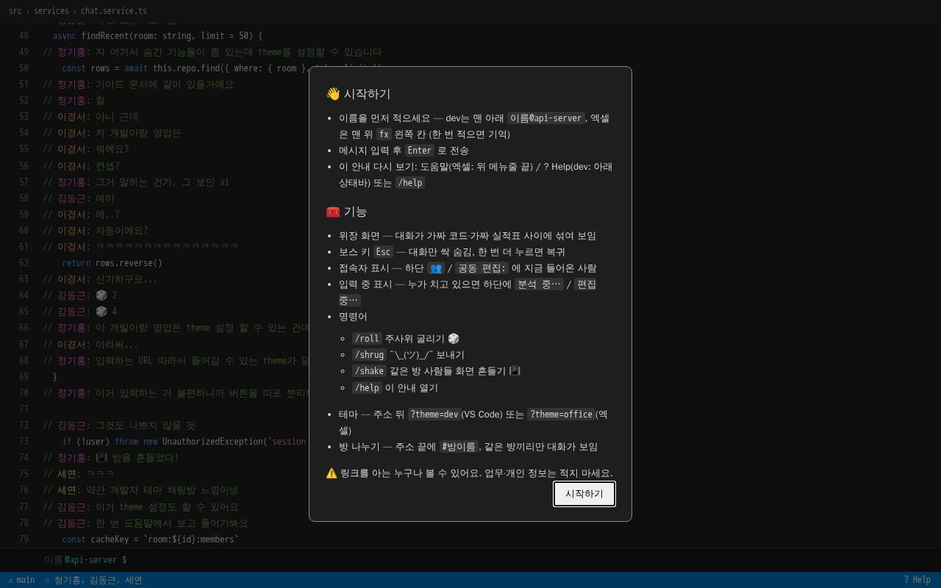
Task: Click the ?theme=dev code chip
Action: tap(434, 415)
